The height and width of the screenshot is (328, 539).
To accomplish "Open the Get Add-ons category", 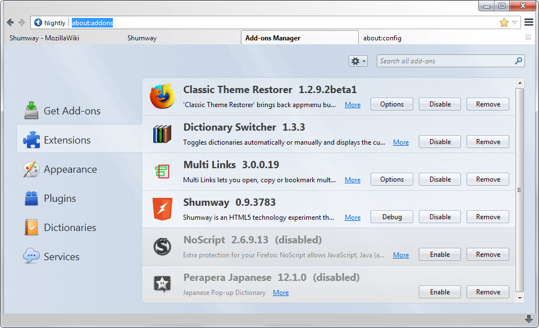I will tap(62, 111).
